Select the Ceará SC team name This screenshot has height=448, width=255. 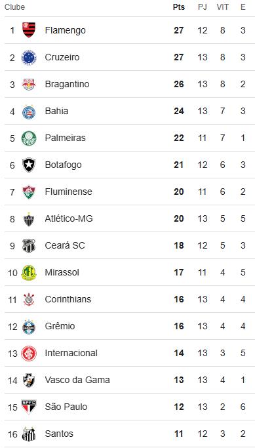tap(65, 245)
